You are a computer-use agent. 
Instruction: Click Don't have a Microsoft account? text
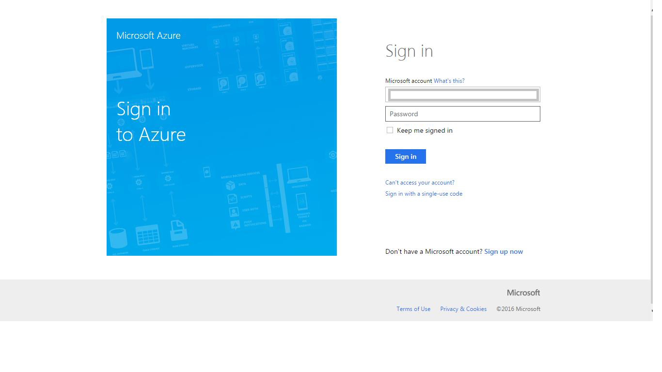(434, 251)
